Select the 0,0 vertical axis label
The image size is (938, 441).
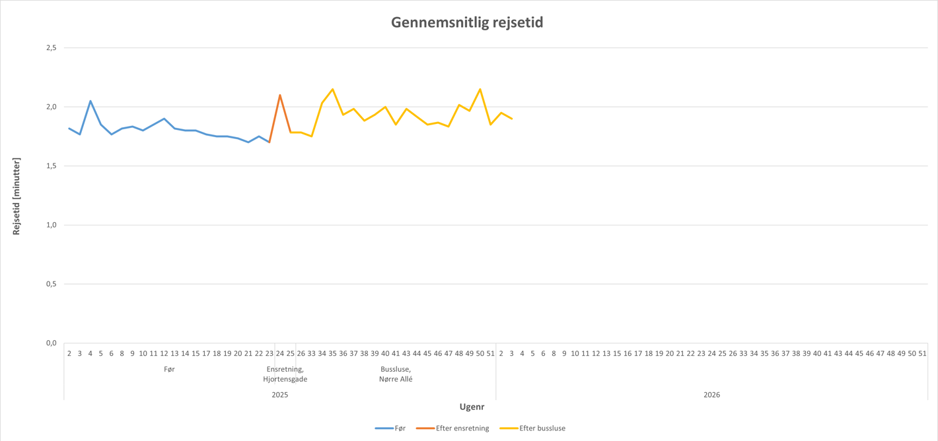(52, 343)
